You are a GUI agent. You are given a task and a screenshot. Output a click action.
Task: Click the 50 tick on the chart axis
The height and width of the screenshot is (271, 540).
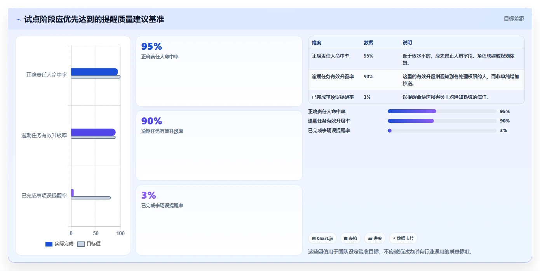pyautogui.click(x=96, y=234)
